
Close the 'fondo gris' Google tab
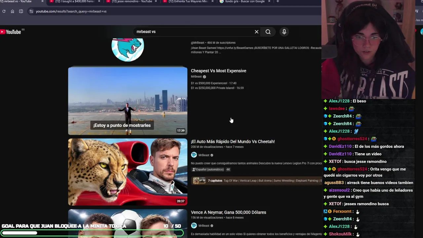269,1
